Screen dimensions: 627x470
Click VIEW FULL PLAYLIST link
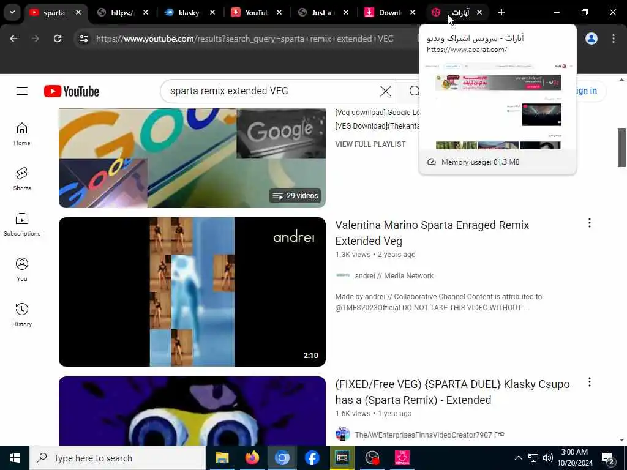point(370,144)
